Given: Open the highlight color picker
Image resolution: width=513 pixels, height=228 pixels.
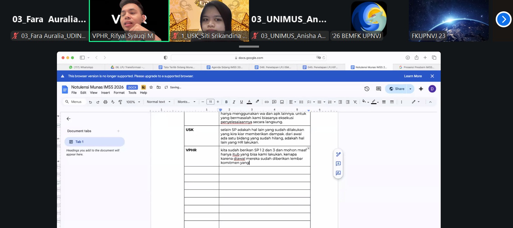Looking at the screenshot, I should [257, 102].
